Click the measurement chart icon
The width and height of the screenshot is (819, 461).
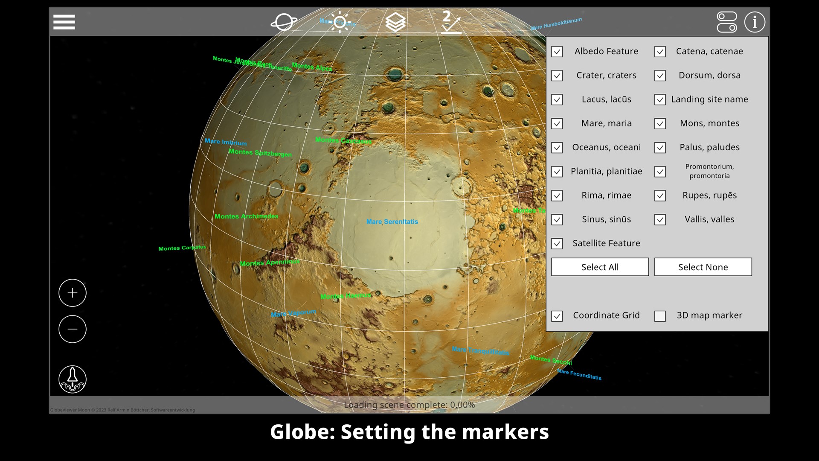click(x=450, y=22)
